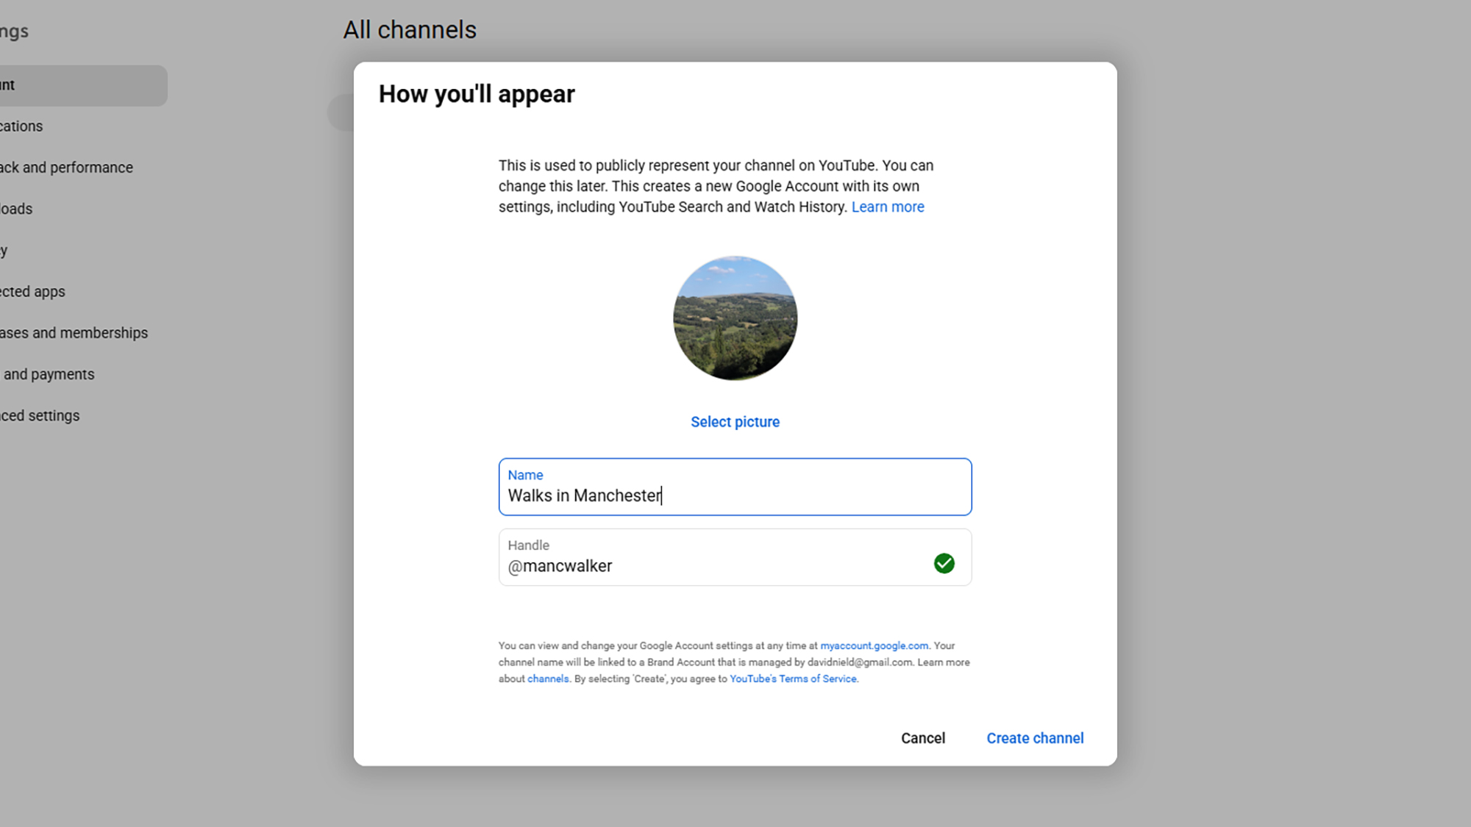Open the Advanced settings sidebar item
Image resolution: width=1471 pixels, height=827 pixels.
[x=40, y=415]
